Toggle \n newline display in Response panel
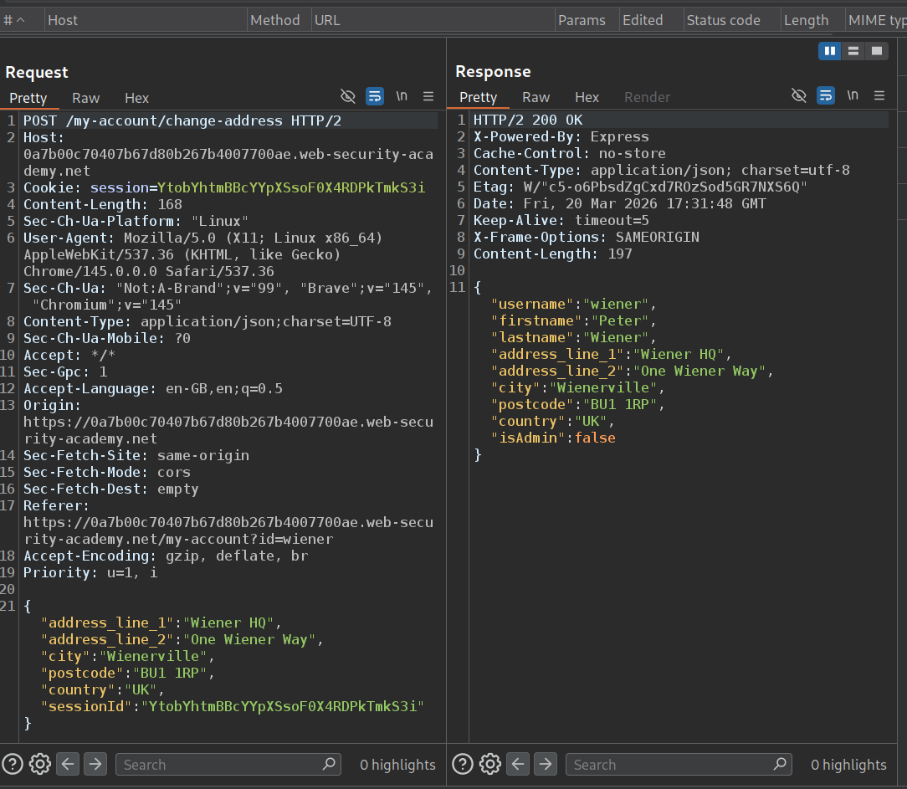This screenshot has width=907, height=789. point(853,95)
